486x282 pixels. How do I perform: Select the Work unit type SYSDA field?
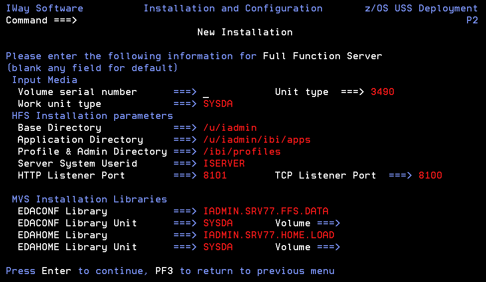click(x=218, y=104)
